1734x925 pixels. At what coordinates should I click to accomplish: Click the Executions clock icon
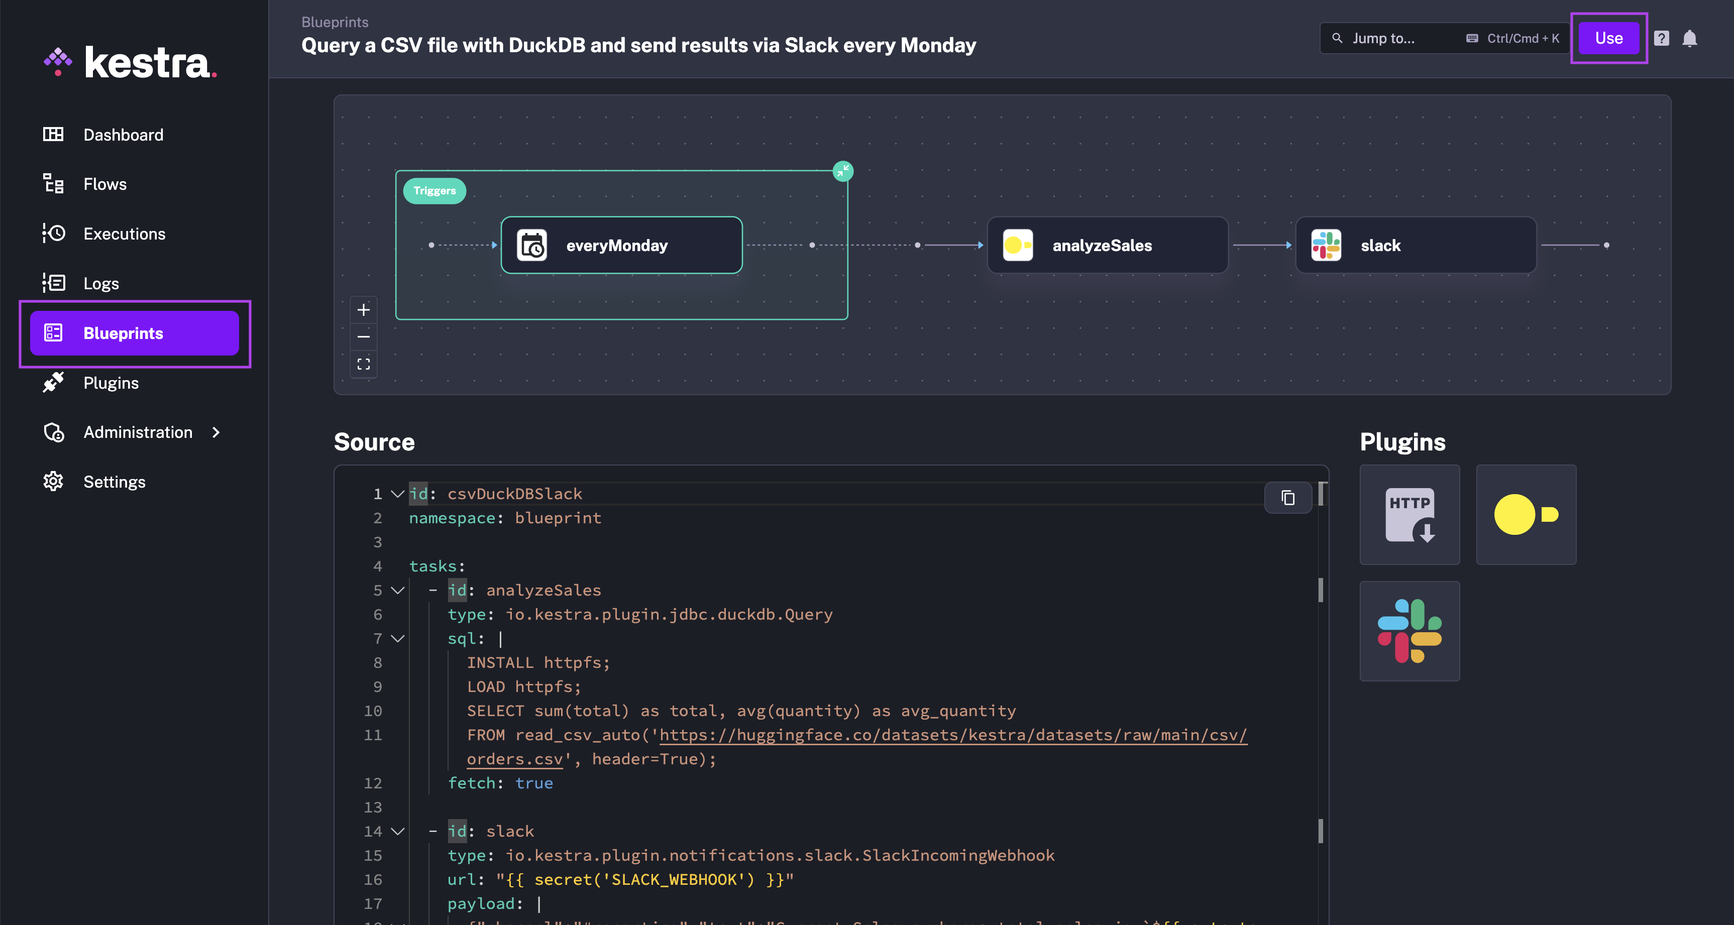click(53, 233)
